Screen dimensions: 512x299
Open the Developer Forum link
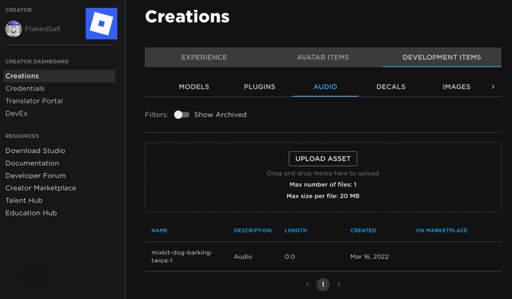[35, 175]
